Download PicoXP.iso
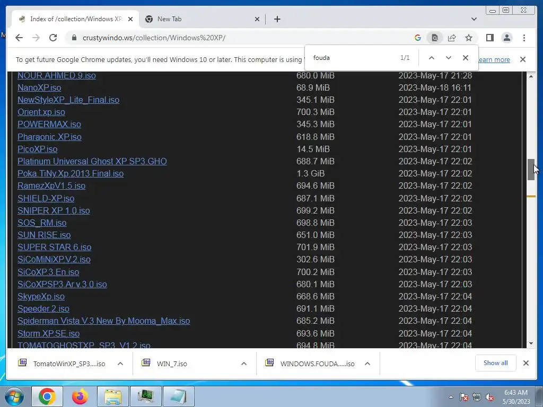The image size is (543, 407). [x=38, y=149]
